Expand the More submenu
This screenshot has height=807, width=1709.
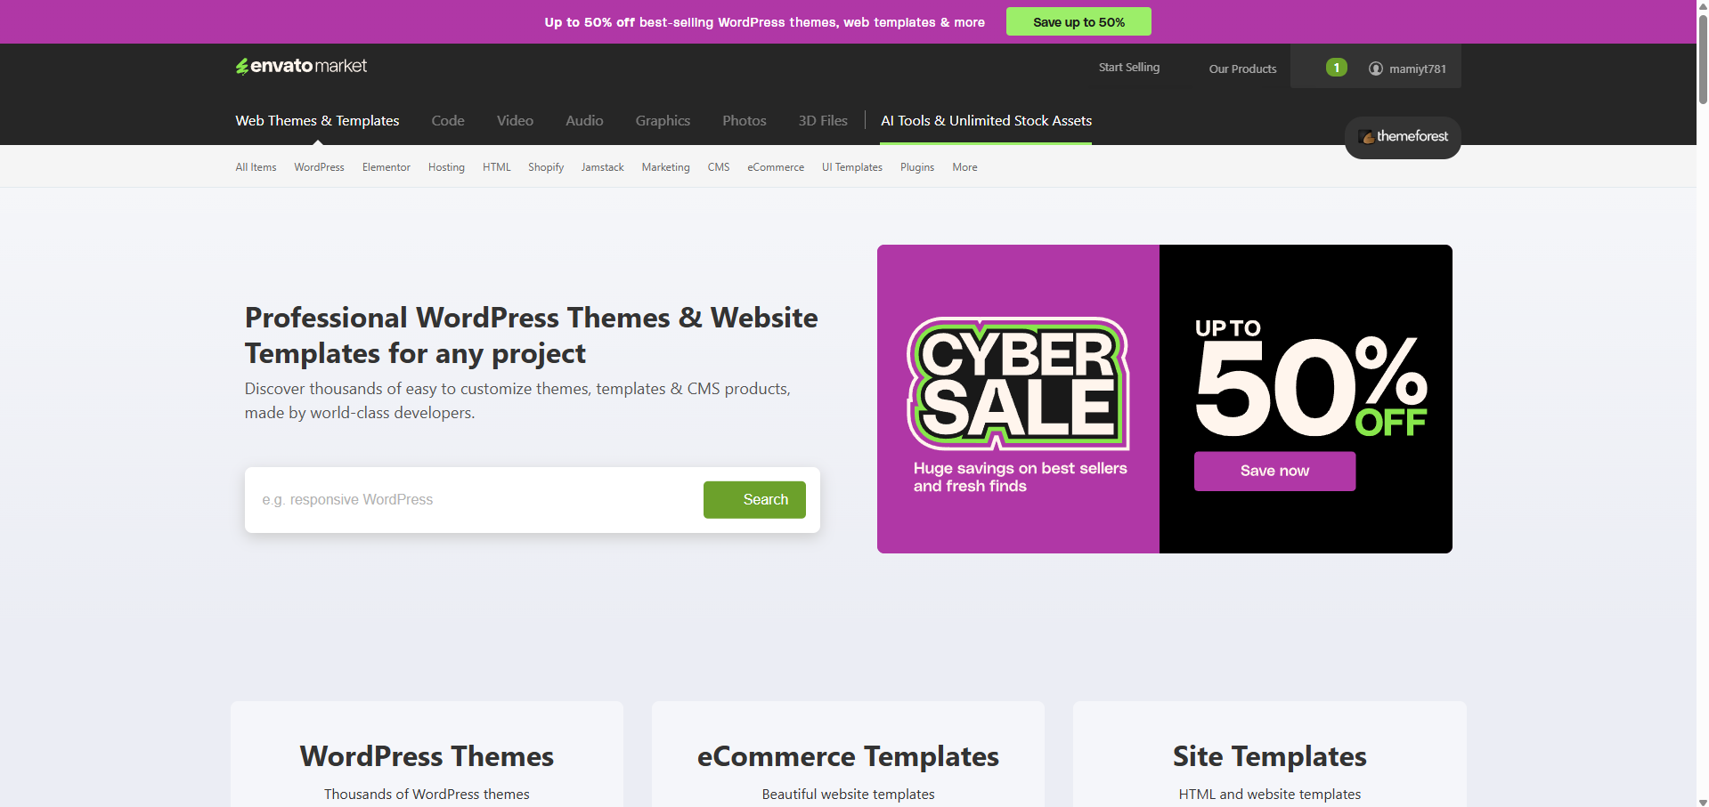tap(964, 167)
